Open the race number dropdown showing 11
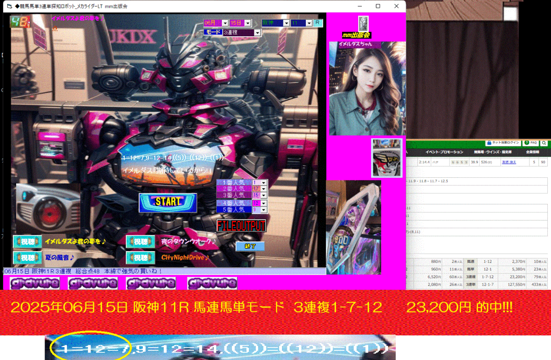 [309, 22]
